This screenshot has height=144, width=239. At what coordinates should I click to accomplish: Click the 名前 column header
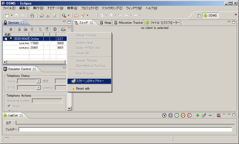(16, 35)
